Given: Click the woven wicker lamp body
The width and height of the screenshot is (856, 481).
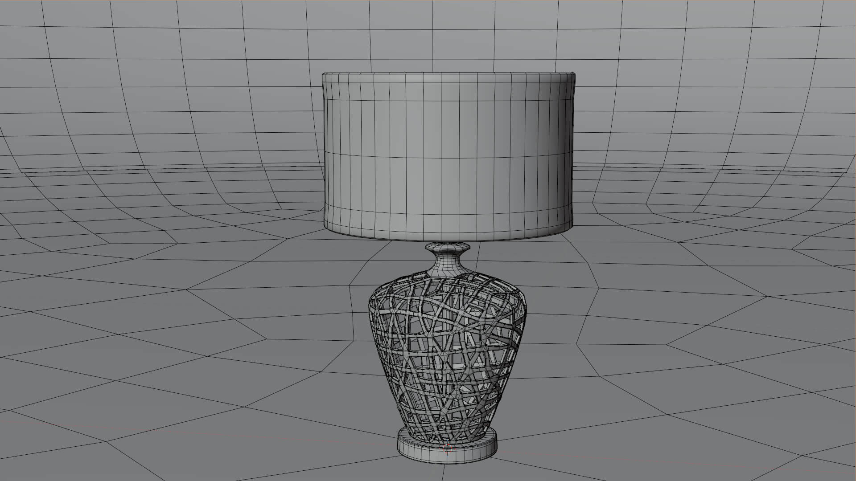Looking at the screenshot, I should [x=447, y=359].
